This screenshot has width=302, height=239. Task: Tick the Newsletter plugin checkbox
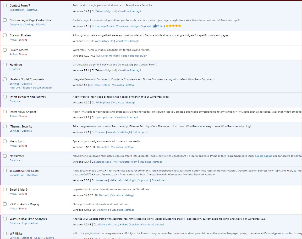[5, 156]
